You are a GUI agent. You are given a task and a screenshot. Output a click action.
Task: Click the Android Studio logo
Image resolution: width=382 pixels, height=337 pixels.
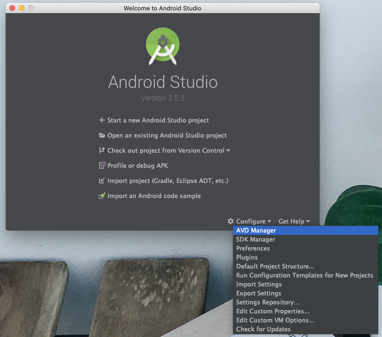click(x=163, y=46)
